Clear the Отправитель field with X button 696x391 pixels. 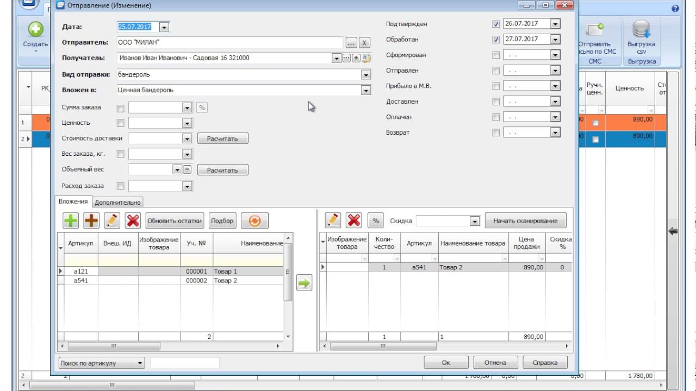pos(364,42)
